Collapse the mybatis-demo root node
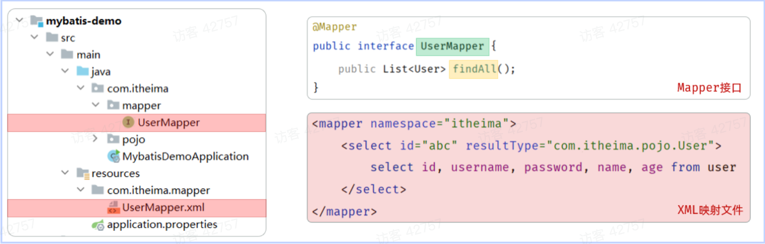This screenshot has height=244, width=765. pyautogui.click(x=20, y=20)
